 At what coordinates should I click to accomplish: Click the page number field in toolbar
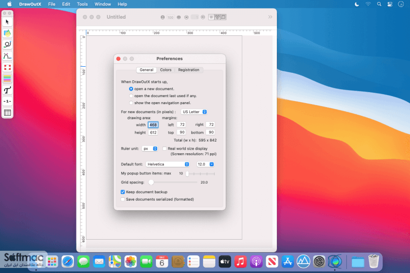coord(194,17)
